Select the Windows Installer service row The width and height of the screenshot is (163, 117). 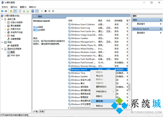(x=98, y=38)
